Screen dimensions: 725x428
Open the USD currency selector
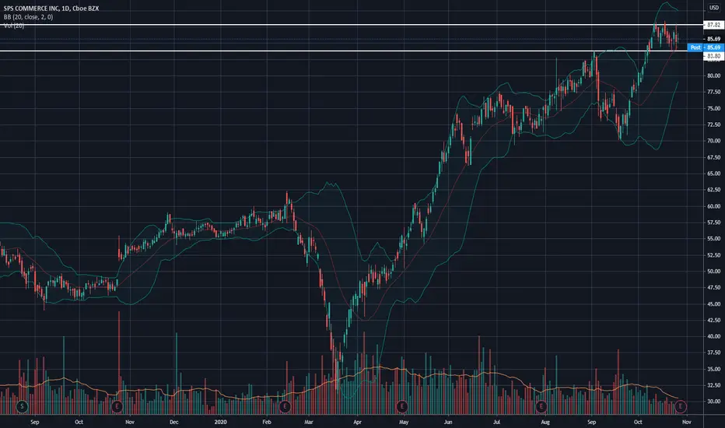[714, 8]
